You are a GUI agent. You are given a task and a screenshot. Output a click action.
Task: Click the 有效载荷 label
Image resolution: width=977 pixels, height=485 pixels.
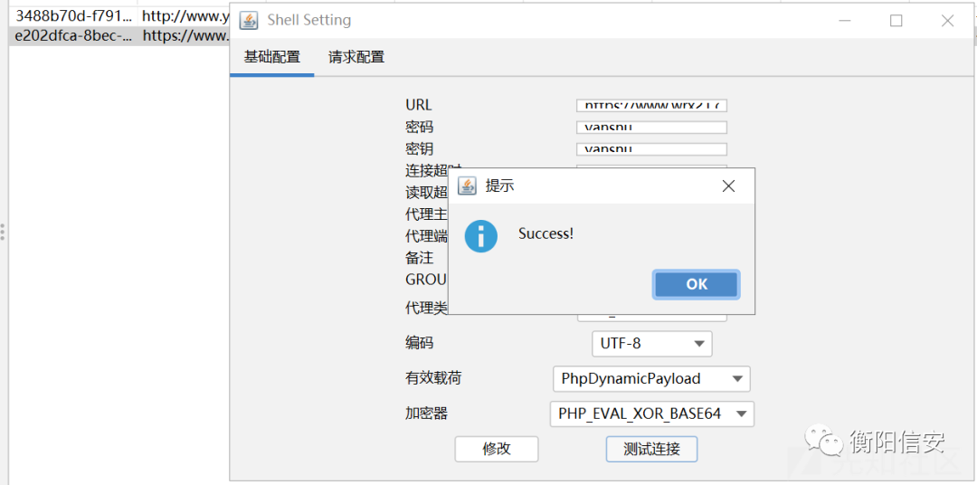click(433, 378)
